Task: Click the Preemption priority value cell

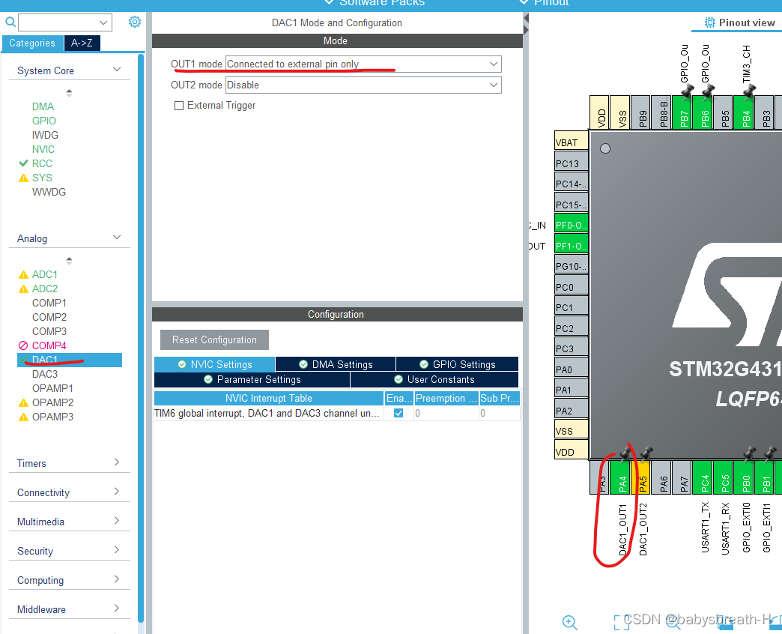Action: click(446, 413)
